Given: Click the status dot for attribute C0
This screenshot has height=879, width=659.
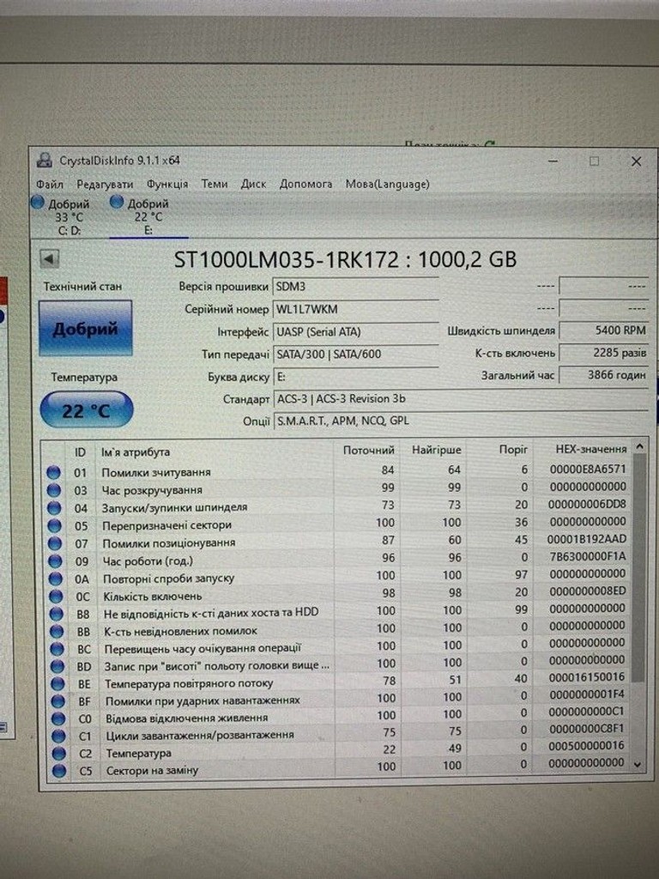Looking at the screenshot, I should pyautogui.click(x=57, y=718).
